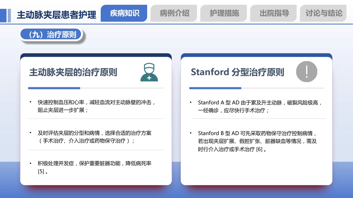353x198 pixels.
Task: Click the reference marker [6]
Action: tap(259, 150)
